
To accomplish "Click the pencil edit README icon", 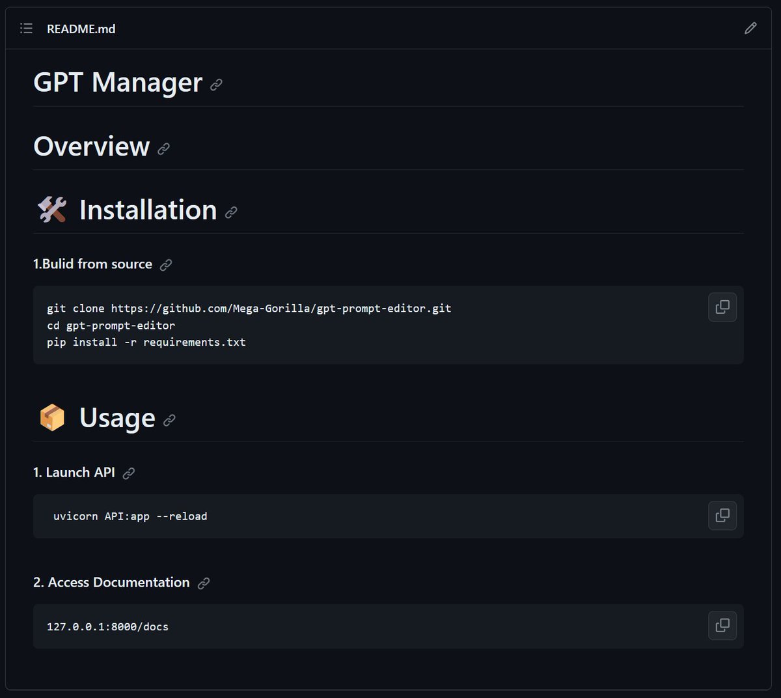I will [x=750, y=28].
